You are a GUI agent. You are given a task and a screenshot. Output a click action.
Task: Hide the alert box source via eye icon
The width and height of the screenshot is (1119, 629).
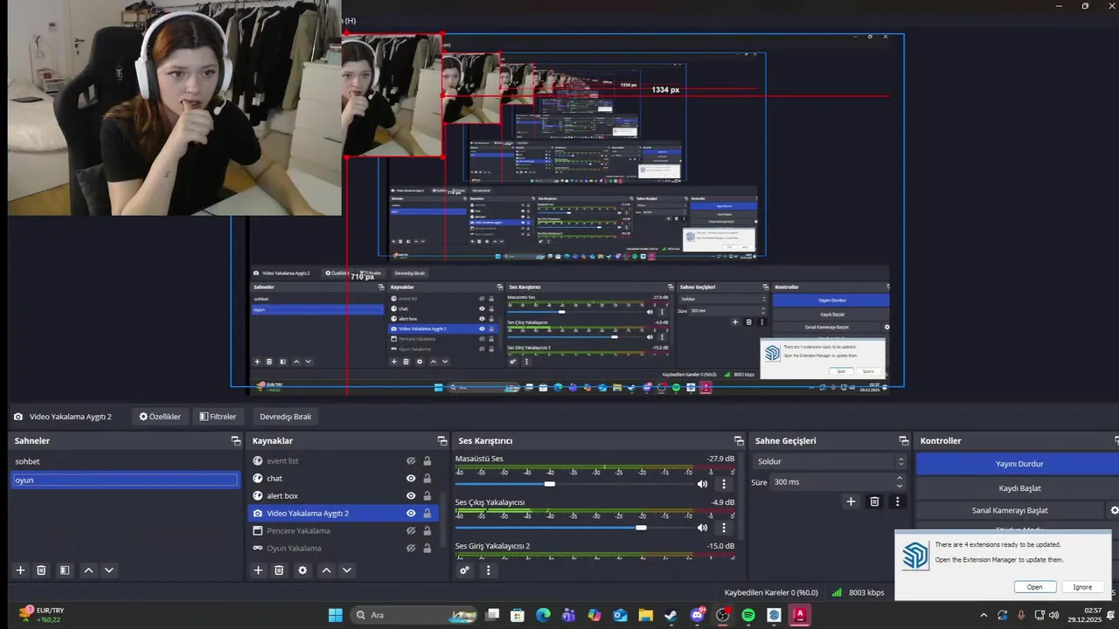411,495
